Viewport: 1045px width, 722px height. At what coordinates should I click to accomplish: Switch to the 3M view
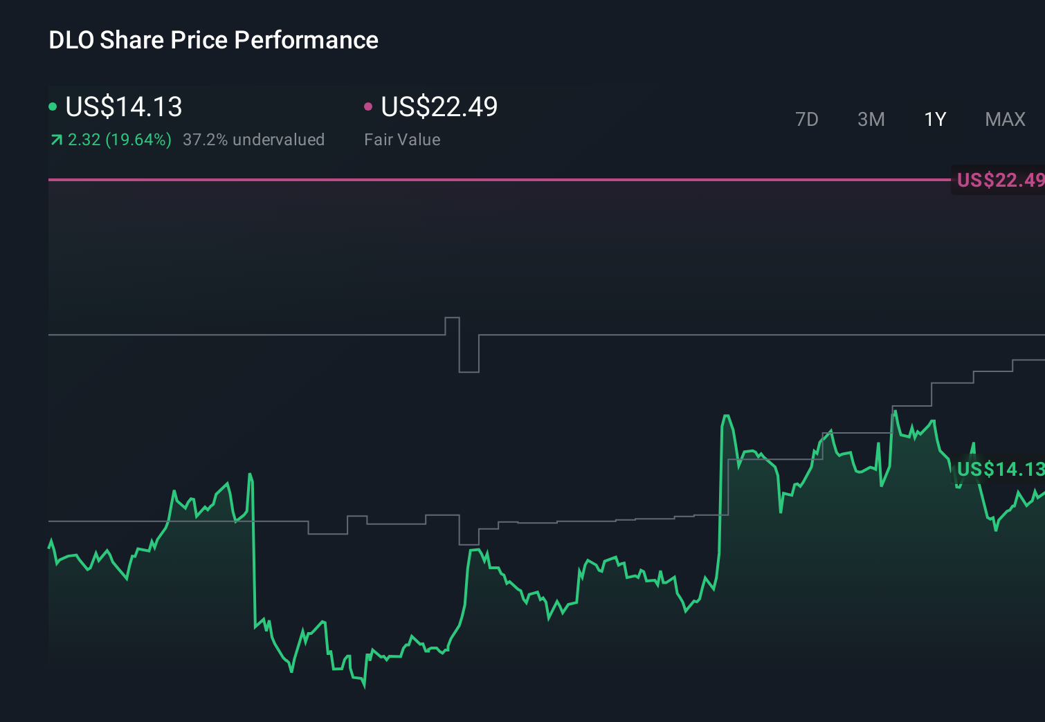click(871, 119)
